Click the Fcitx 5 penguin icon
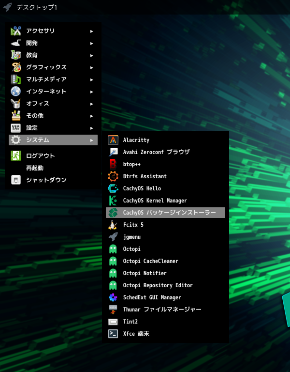Viewport: 290px width, 372px height. (113, 225)
